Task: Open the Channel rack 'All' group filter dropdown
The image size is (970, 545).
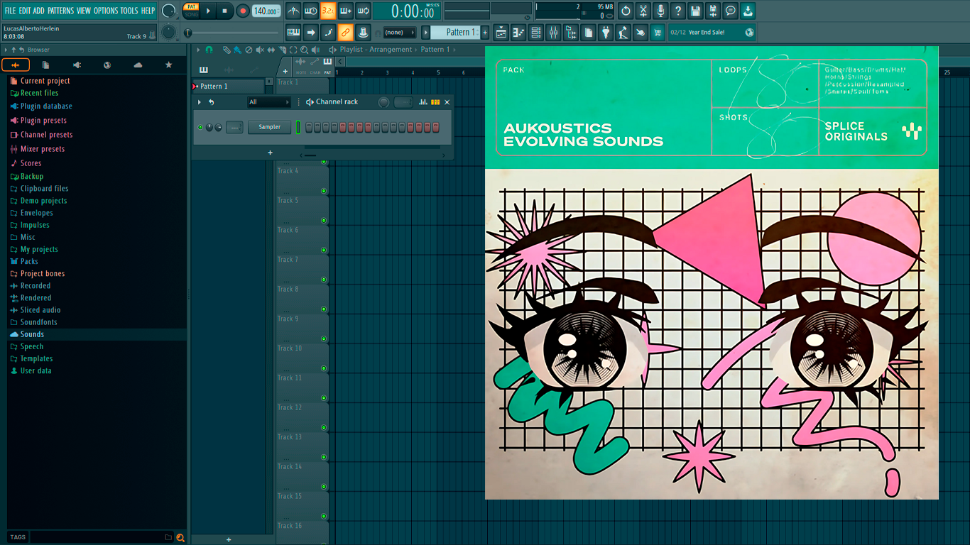Action: pos(268,102)
